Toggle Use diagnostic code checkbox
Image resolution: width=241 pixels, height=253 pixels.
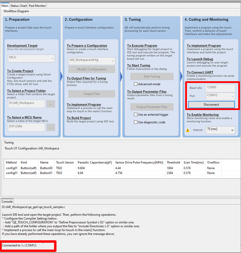(x=136, y=122)
